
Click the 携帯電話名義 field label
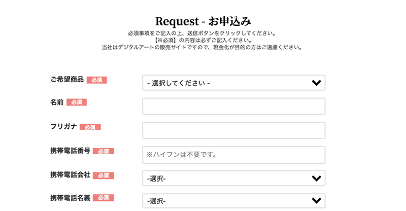click(70, 197)
